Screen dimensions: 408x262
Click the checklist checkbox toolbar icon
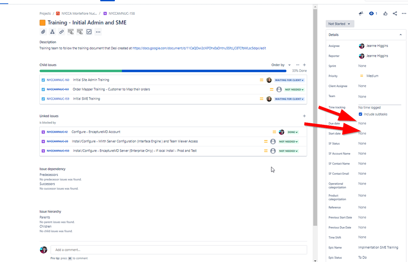coord(89,32)
